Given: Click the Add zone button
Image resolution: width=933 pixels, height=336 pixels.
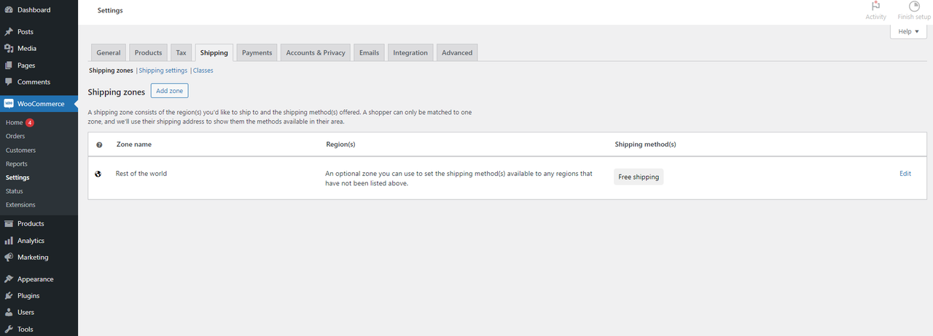Looking at the screenshot, I should (x=170, y=91).
